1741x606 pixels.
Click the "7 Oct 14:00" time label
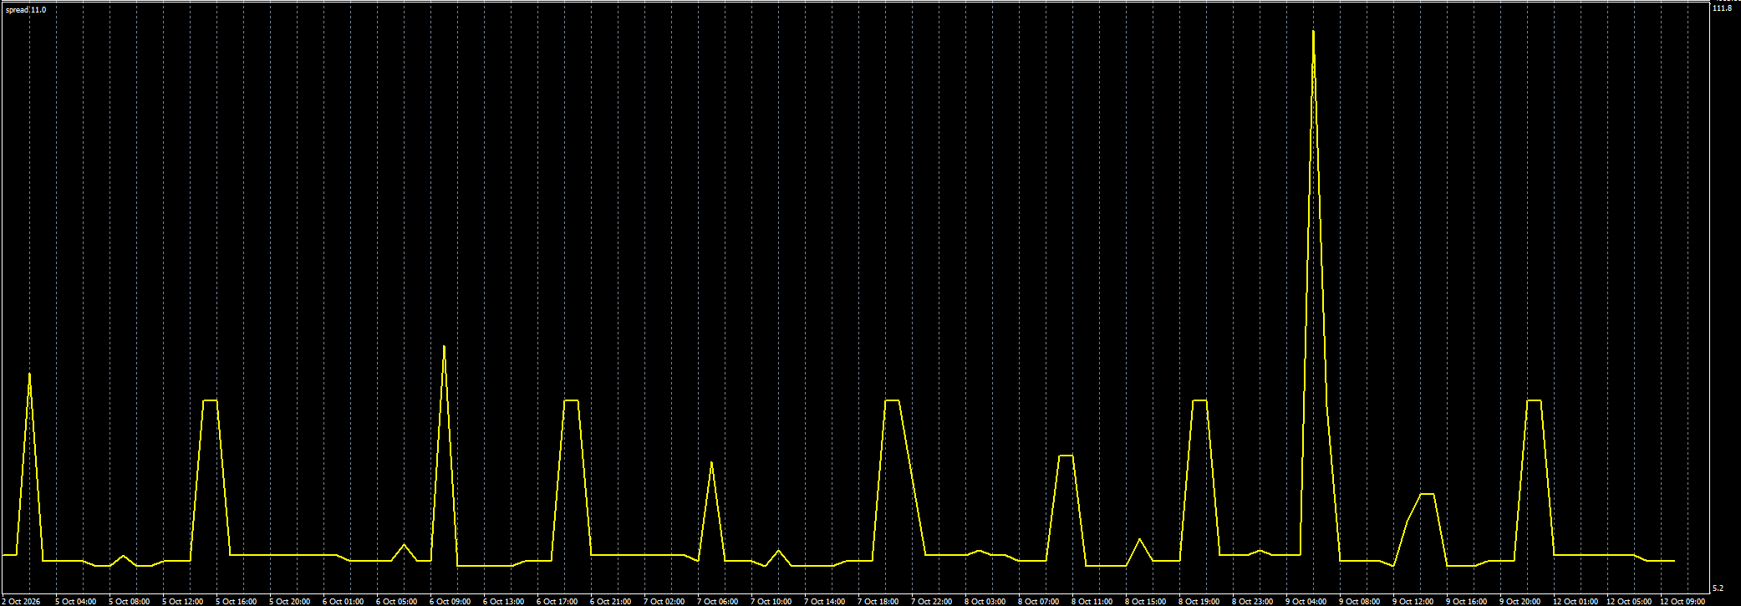[825, 601]
